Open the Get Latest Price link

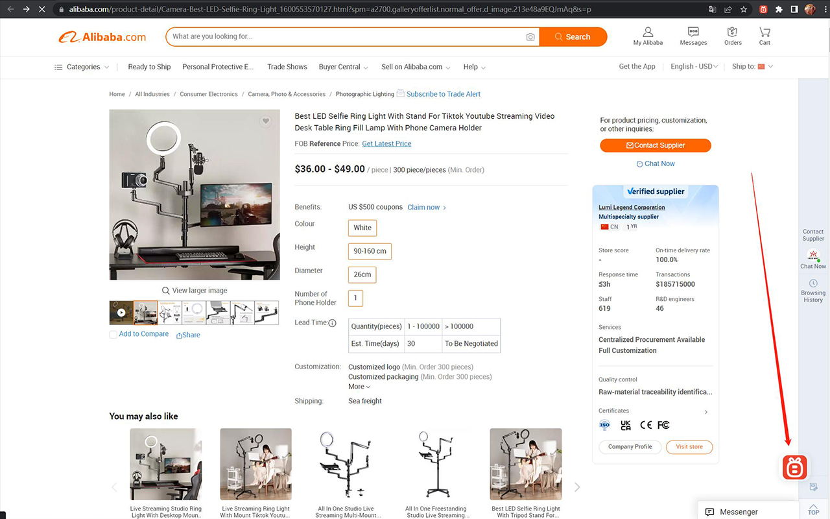click(386, 143)
